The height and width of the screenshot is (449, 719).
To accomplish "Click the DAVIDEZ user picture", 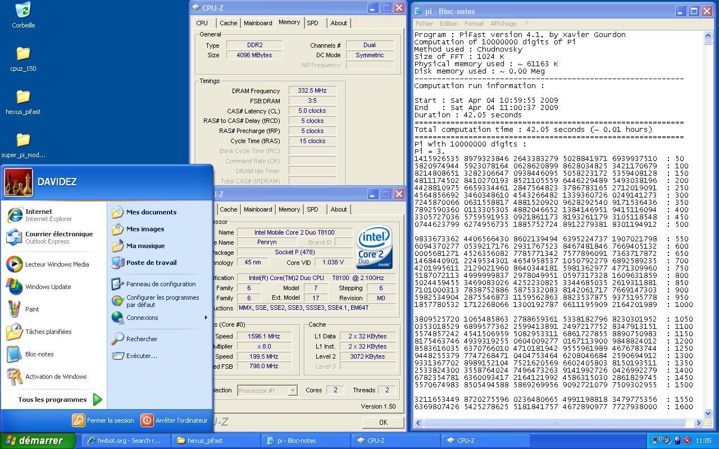I will tap(19, 182).
